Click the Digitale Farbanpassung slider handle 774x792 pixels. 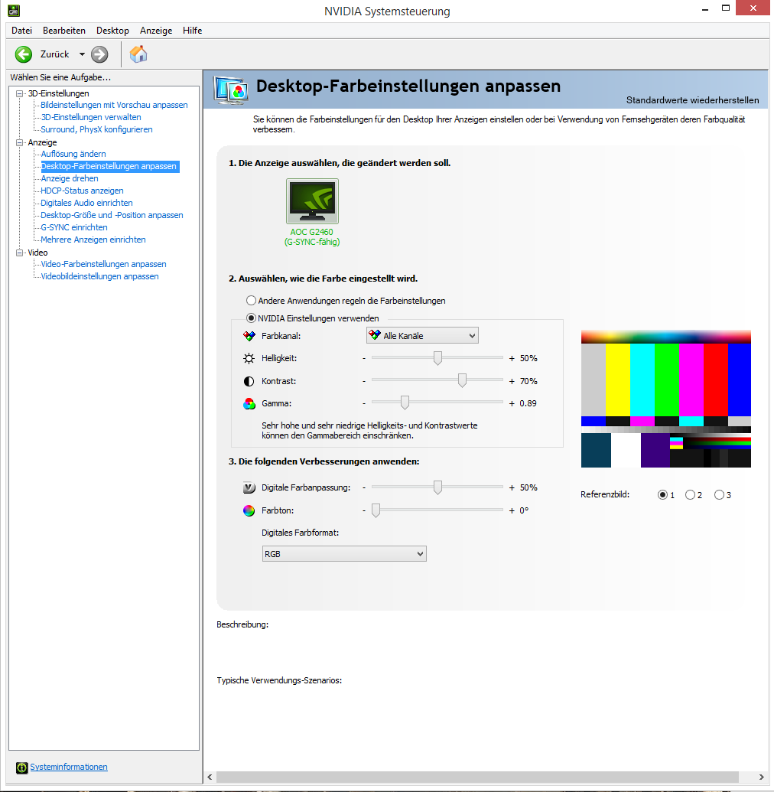pos(437,487)
